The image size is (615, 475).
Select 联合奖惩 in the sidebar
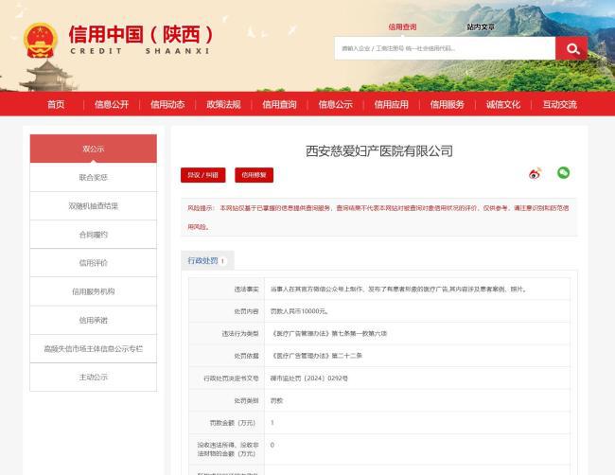(94, 177)
